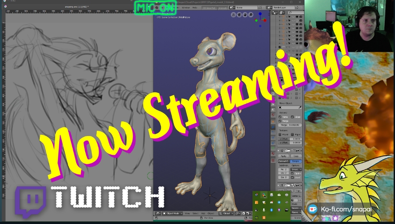395x224 pixels.
Task: Click the Bluetooth icon in the tray popup
Action: pyautogui.click(x=272, y=210)
